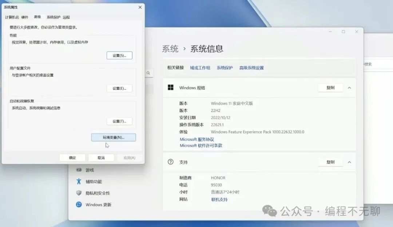Collapse the Windows 规格 section chevron
This screenshot has height=227, width=393.
349,88
